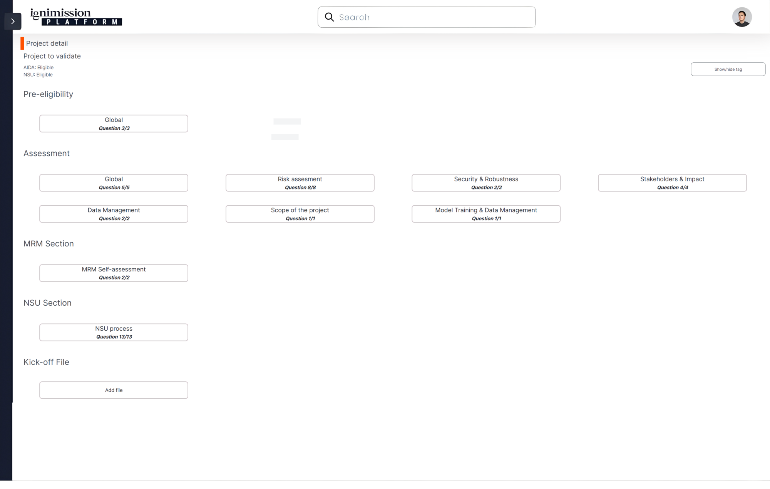Open Assessment Global Question 5/5
The width and height of the screenshot is (770, 489).
(x=114, y=183)
